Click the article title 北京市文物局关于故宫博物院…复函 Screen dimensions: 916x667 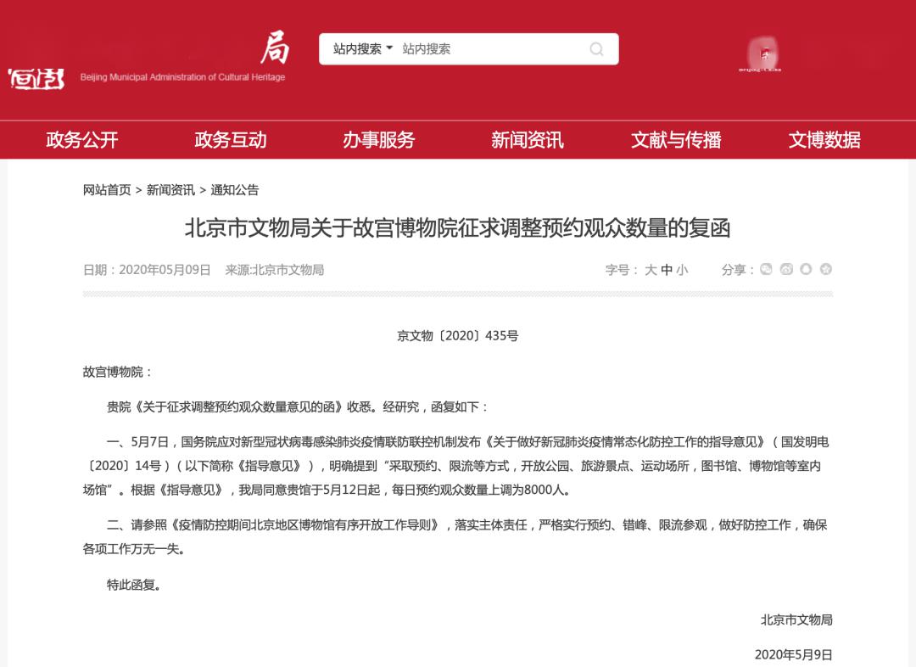(x=457, y=228)
